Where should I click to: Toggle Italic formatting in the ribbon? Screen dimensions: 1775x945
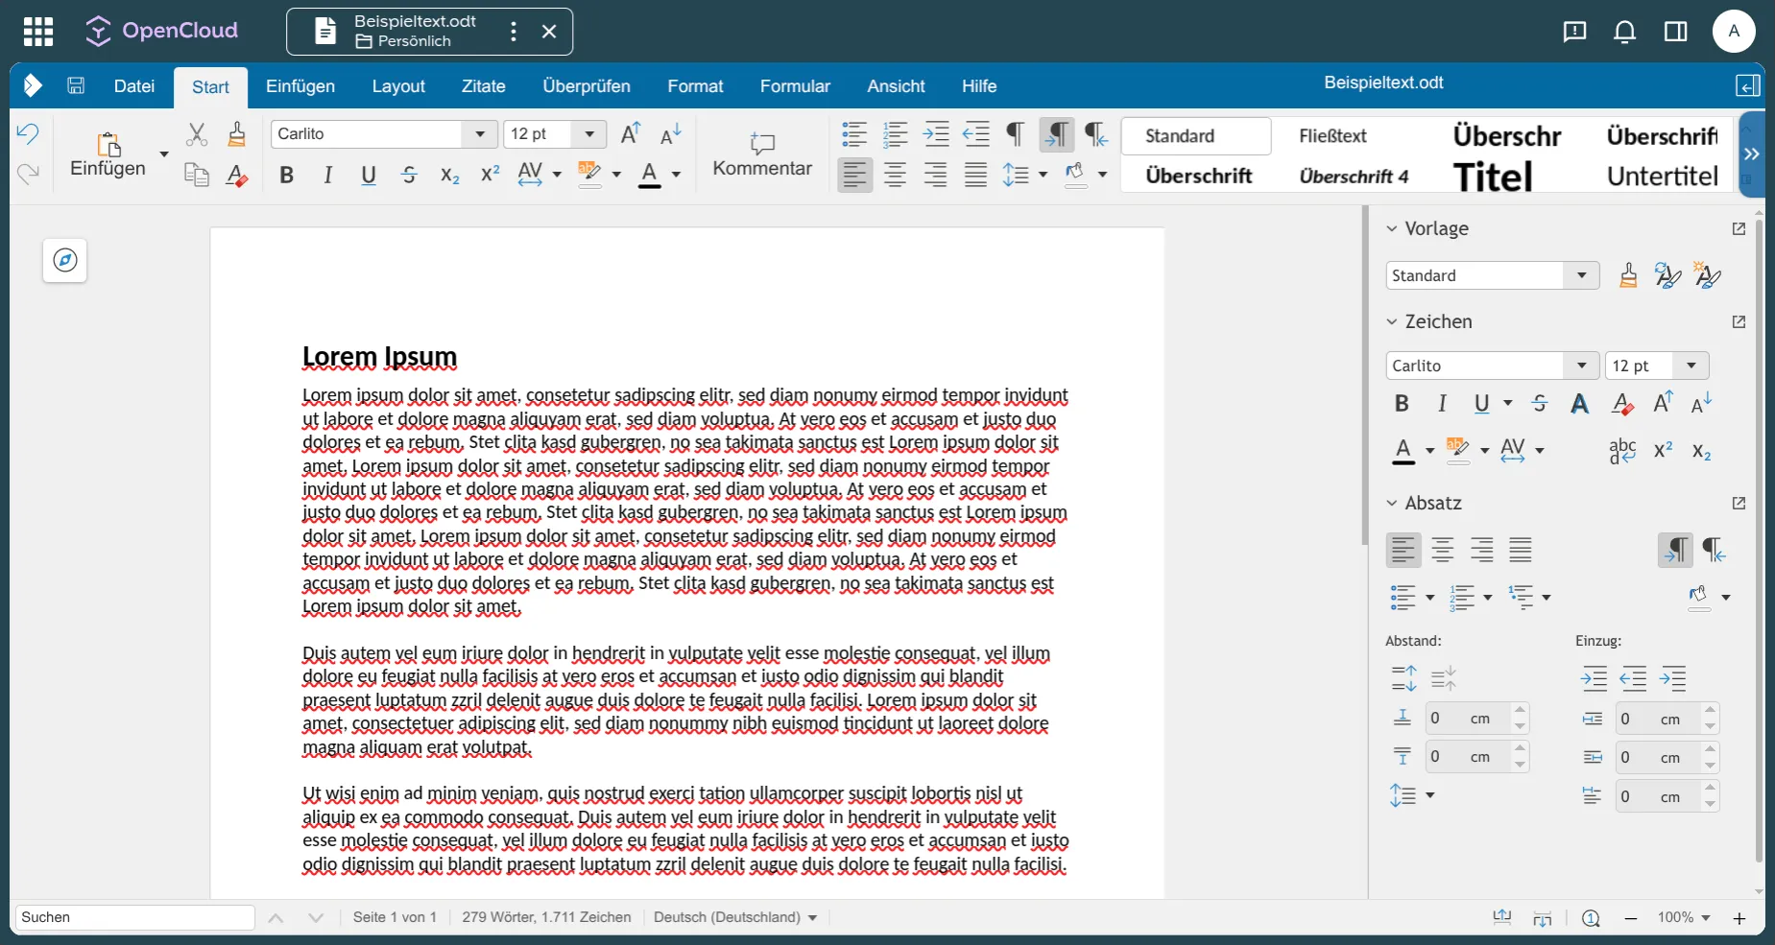(327, 175)
